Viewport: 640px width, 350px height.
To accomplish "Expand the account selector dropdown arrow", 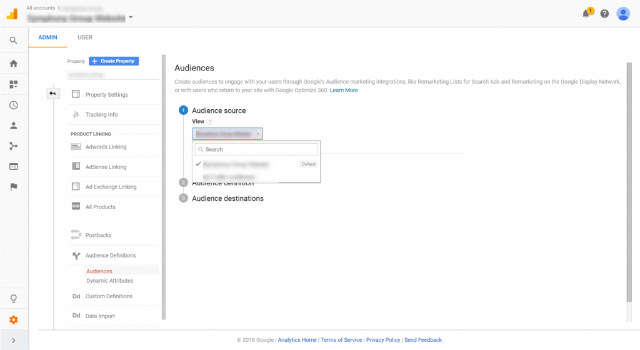I will pos(131,17).
